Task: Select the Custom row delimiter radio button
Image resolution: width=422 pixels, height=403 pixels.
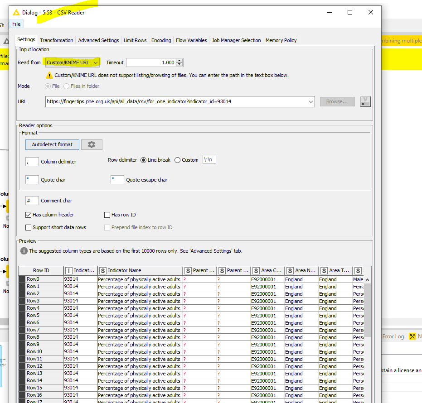Action: tap(177, 160)
